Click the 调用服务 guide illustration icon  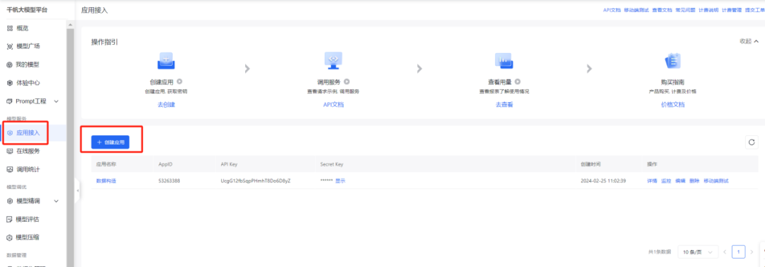click(x=333, y=60)
